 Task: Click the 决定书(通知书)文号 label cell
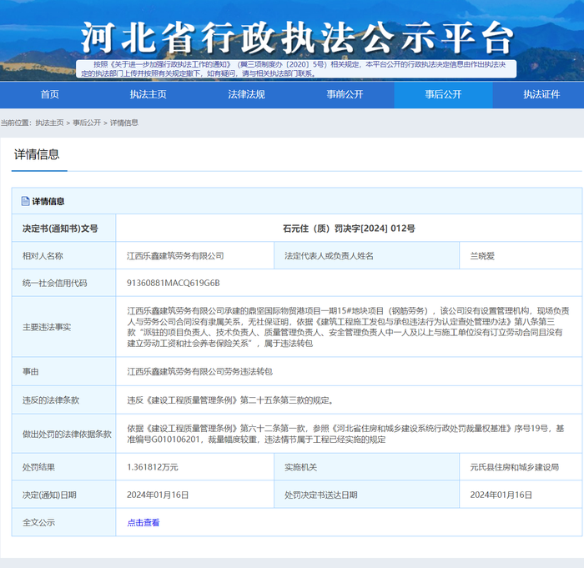point(63,229)
